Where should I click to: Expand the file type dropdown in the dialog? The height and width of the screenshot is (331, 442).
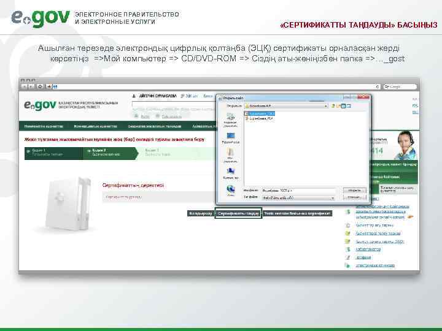pos(333,198)
